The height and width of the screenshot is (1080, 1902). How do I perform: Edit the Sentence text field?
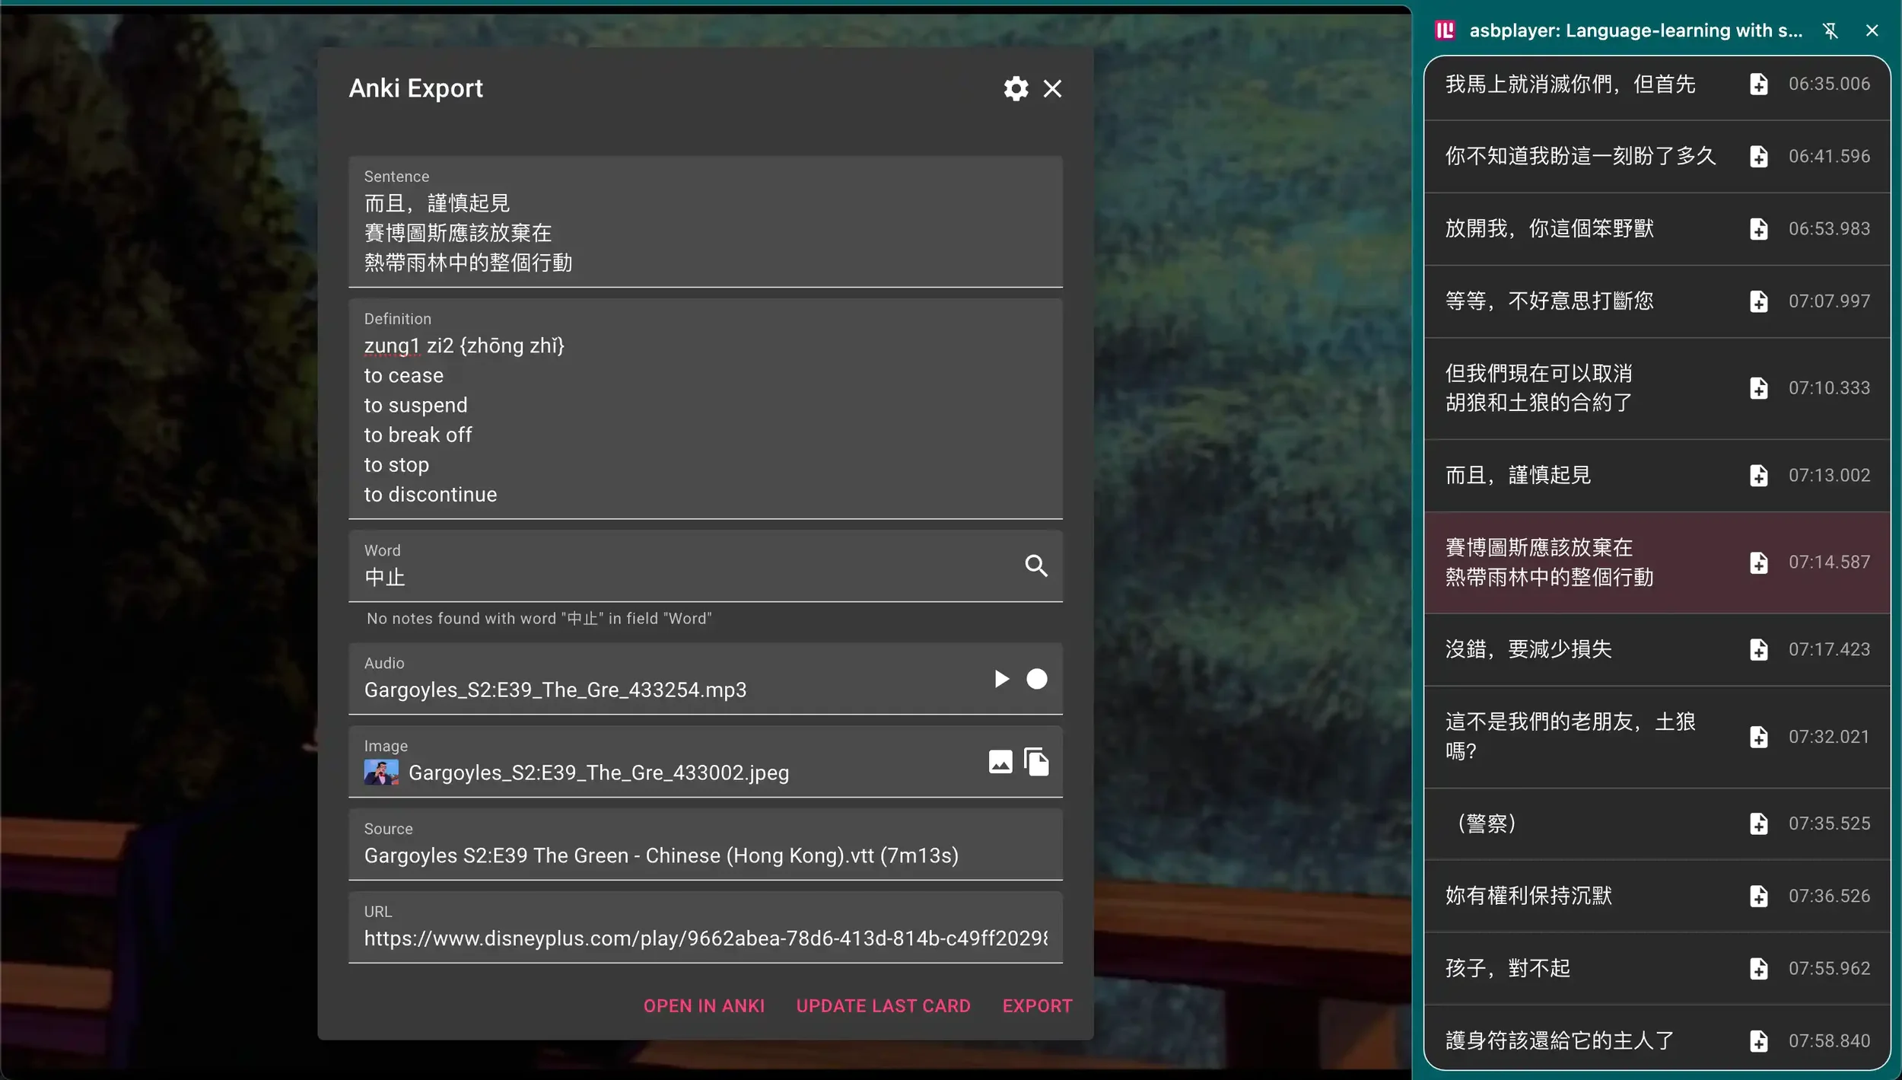(x=705, y=221)
